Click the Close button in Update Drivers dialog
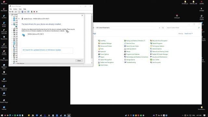Screen dimensions: 208x117 79,61
